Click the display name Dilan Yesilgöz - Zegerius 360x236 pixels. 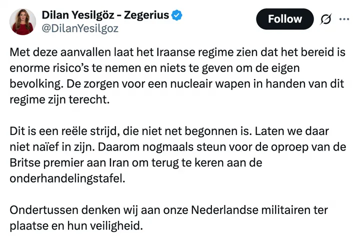pyautogui.click(x=105, y=16)
